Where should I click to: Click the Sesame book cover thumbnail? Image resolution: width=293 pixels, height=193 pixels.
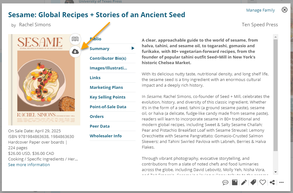(44, 80)
